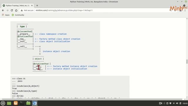Viewport: 188px width, 106px height.
Task: Open the Community bookmark
Action: coord(18,15)
